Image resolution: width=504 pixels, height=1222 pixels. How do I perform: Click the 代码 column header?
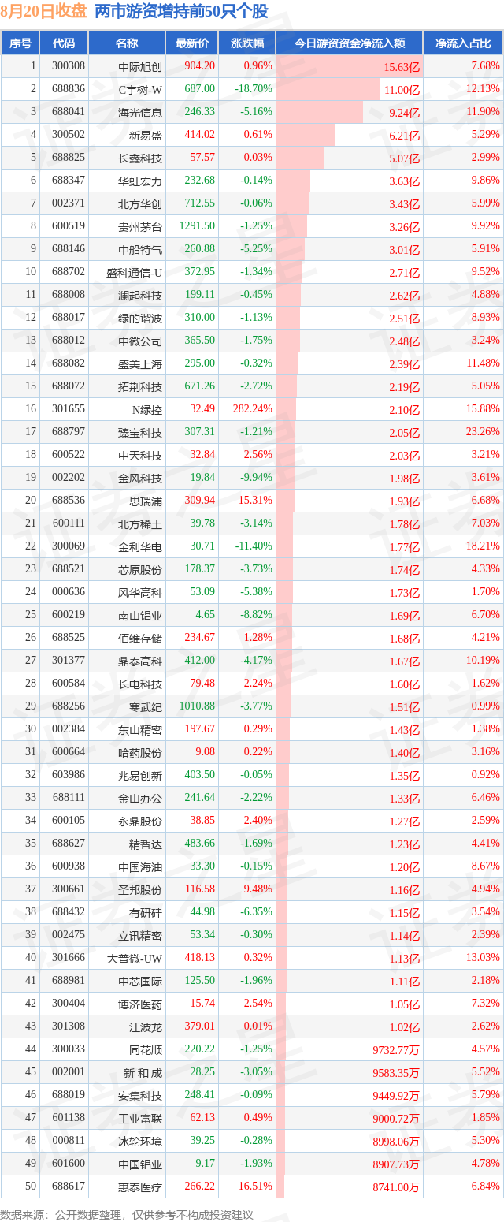(x=64, y=43)
